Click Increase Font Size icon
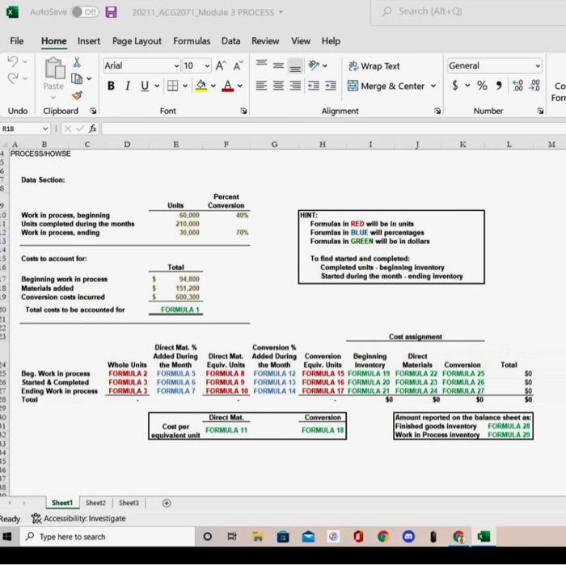 pyautogui.click(x=221, y=65)
